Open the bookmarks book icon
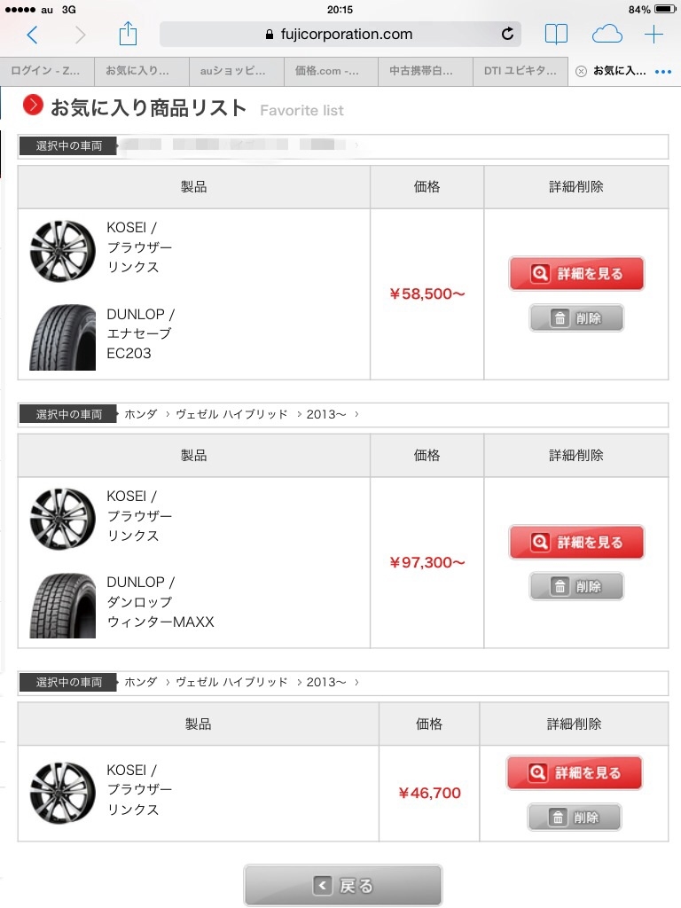 556,35
